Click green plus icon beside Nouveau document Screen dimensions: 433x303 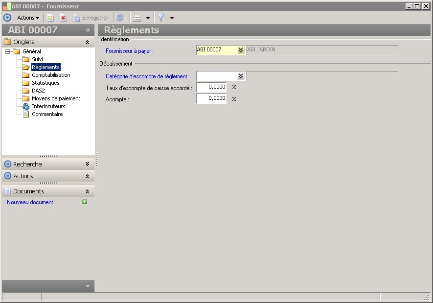[x=85, y=202]
